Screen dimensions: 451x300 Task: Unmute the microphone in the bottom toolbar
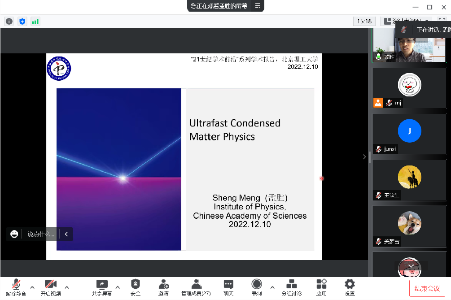tap(16, 285)
